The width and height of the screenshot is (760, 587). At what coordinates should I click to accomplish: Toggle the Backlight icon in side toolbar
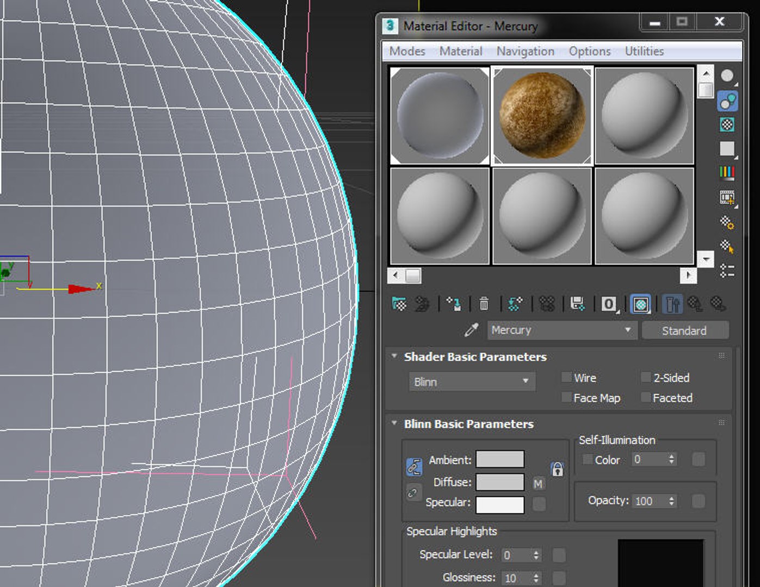(x=727, y=101)
